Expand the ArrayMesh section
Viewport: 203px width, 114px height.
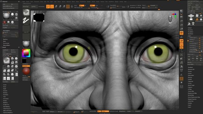coord(190,32)
